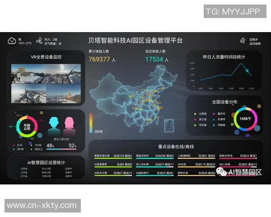This screenshot has height=217, width=271.
Task: Click the glowing data point on line chart
Action: (x=248, y=71)
